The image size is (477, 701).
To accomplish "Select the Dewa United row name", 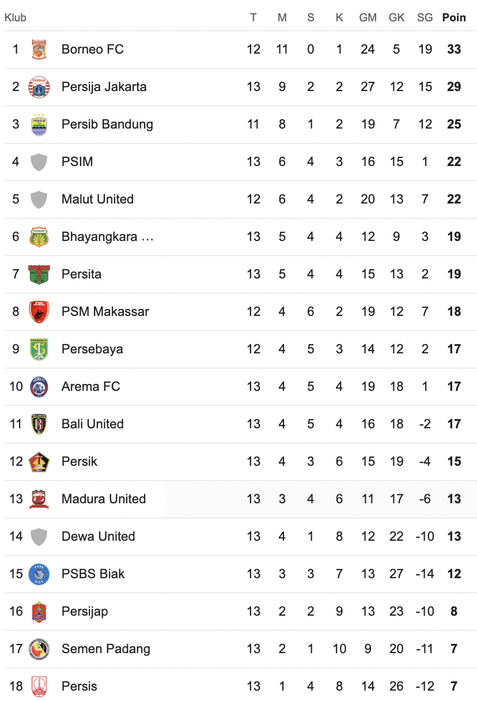I will (x=98, y=537).
